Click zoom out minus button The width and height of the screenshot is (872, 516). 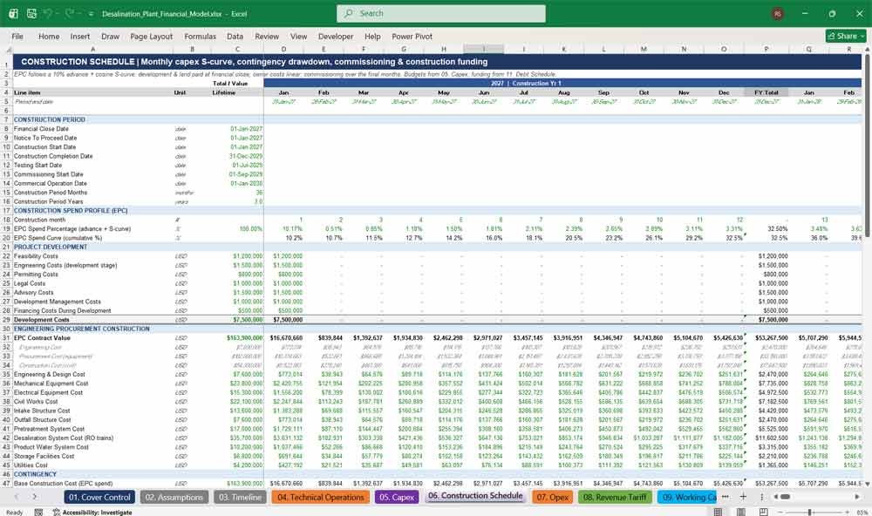[x=780, y=512]
